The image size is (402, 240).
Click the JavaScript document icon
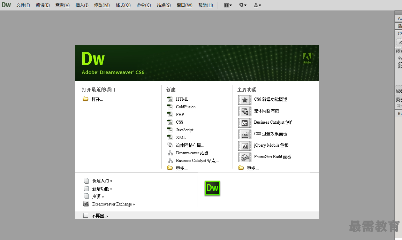[170, 130]
